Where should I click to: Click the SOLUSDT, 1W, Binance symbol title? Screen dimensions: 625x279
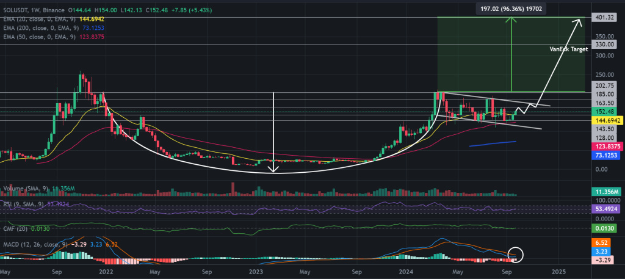(33, 11)
